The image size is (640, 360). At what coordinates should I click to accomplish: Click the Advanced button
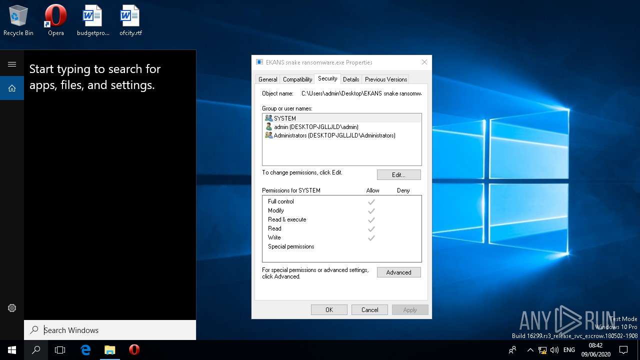[398, 272]
